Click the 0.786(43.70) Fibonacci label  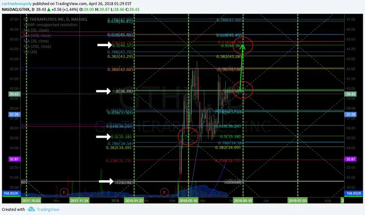pyautogui.click(x=120, y=52)
